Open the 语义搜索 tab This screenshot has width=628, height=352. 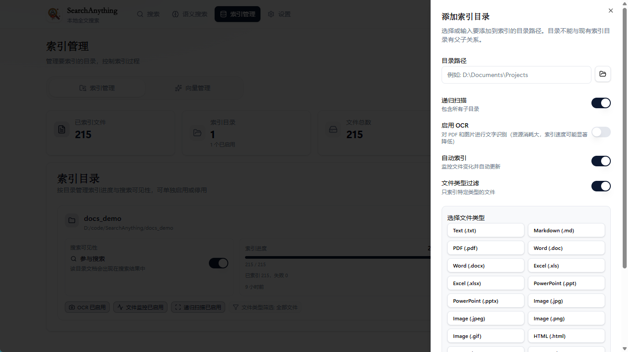point(190,14)
